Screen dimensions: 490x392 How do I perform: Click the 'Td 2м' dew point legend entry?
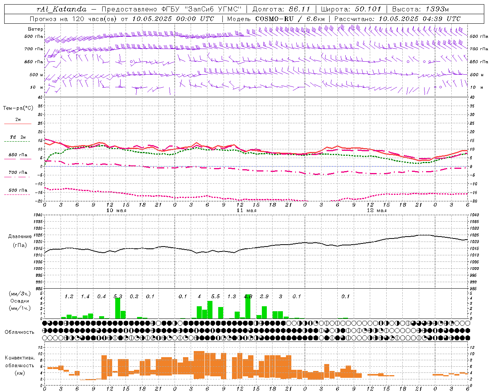[18, 137]
